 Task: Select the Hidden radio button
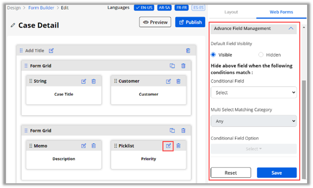pos(261,55)
